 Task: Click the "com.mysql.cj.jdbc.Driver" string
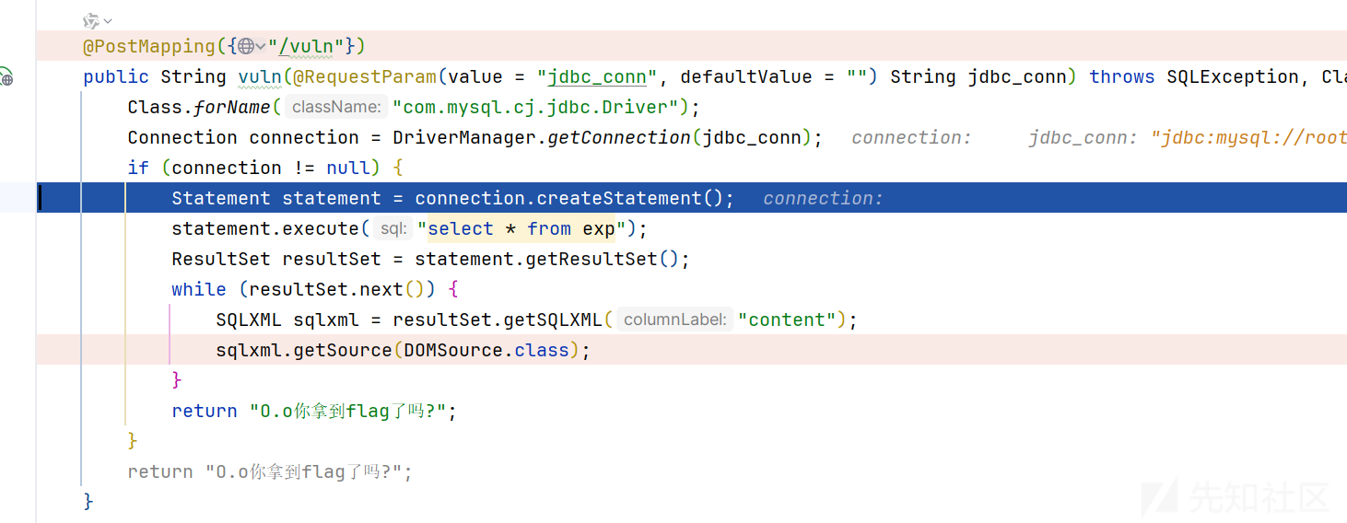pyautogui.click(x=536, y=107)
